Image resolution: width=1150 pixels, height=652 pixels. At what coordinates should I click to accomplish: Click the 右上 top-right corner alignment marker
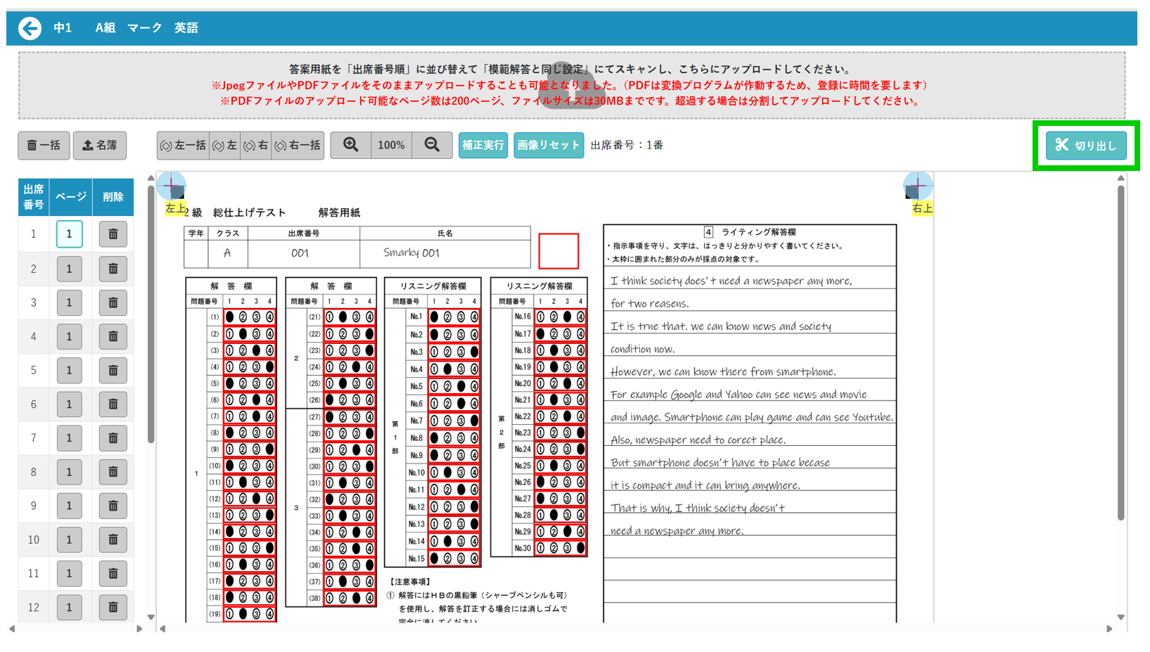tap(917, 187)
